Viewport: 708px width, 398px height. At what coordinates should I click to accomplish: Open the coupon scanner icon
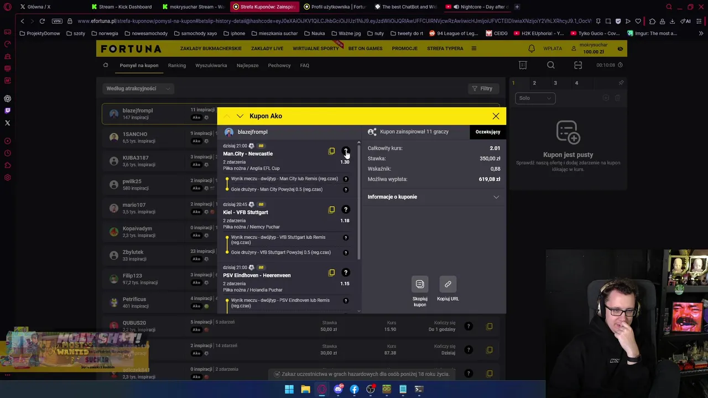click(x=578, y=65)
